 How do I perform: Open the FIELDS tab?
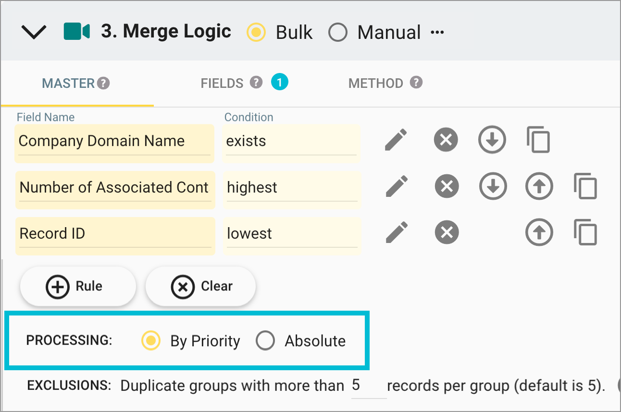(222, 82)
